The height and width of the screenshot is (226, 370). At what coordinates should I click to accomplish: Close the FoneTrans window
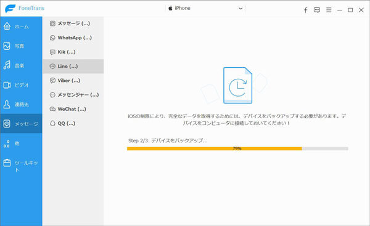pos(361,10)
